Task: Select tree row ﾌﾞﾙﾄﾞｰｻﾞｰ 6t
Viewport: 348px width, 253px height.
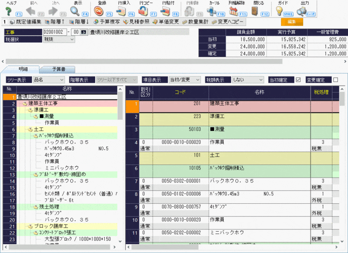Action: [59, 200]
